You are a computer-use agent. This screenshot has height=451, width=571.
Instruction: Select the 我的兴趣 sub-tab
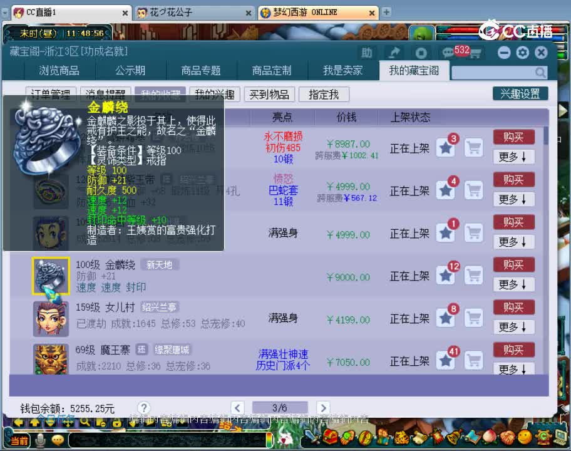[215, 95]
